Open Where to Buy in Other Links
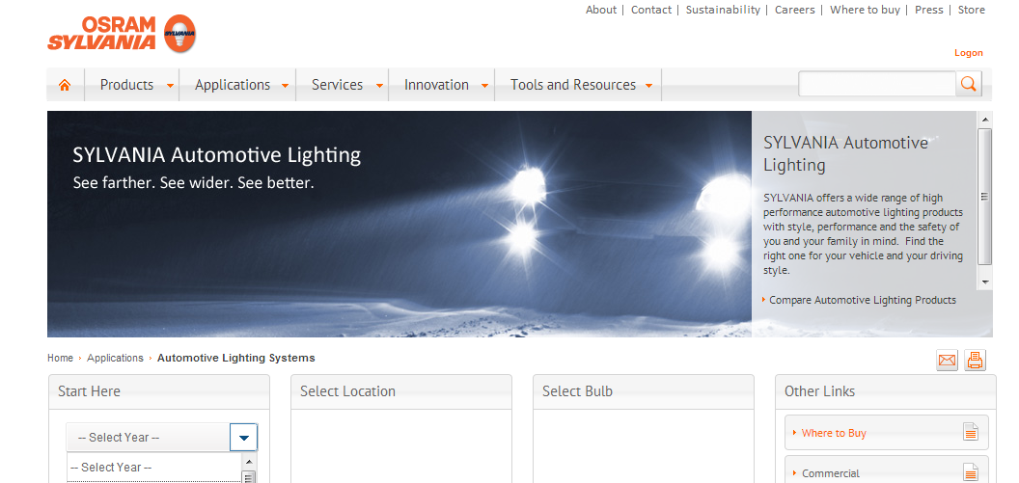The width and height of the screenshot is (1019, 483). point(834,433)
